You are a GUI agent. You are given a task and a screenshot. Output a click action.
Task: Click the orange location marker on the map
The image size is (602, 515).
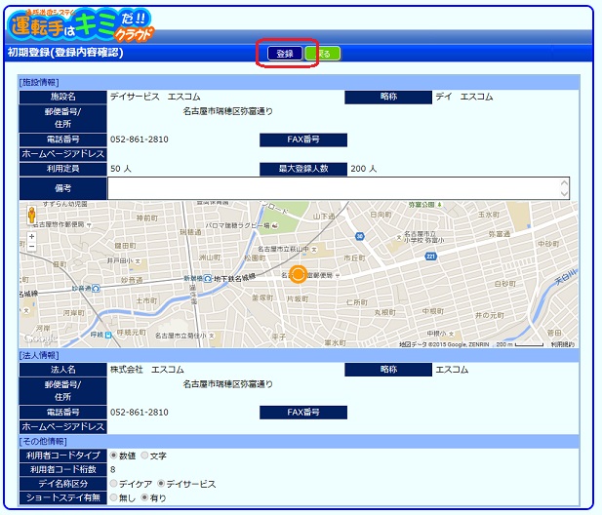298,274
